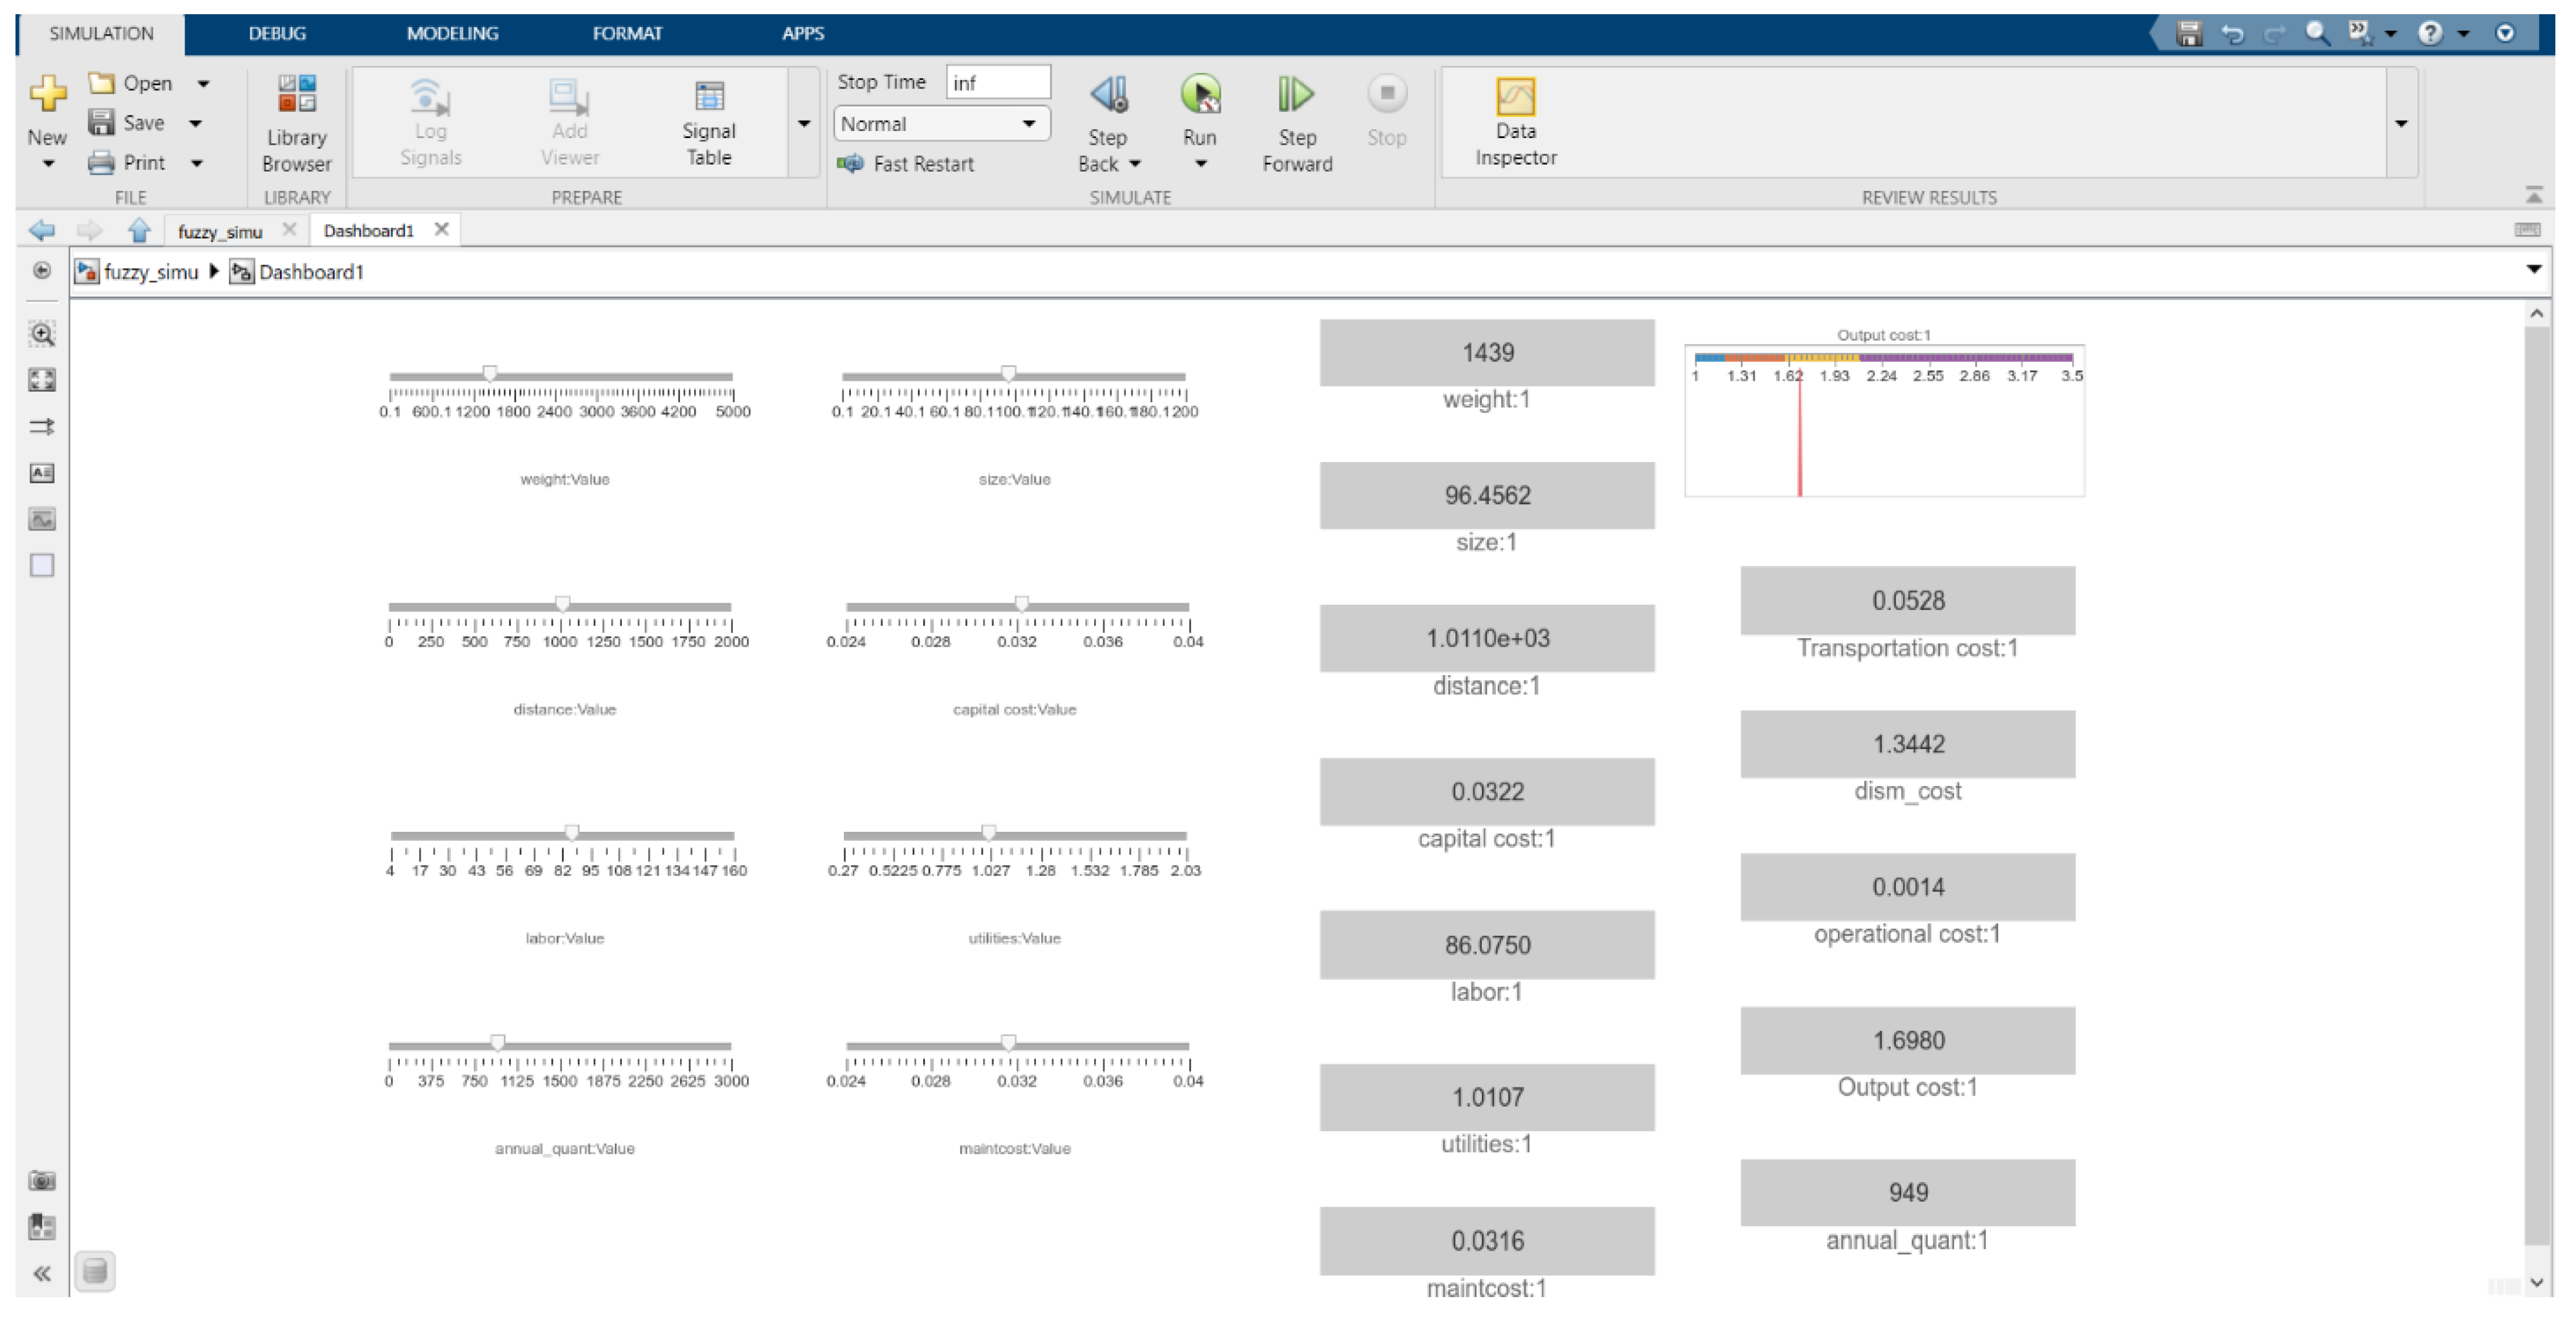2576x1330 pixels.
Task: Navigate up to parent with the up arrow
Action: pos(139,231)
